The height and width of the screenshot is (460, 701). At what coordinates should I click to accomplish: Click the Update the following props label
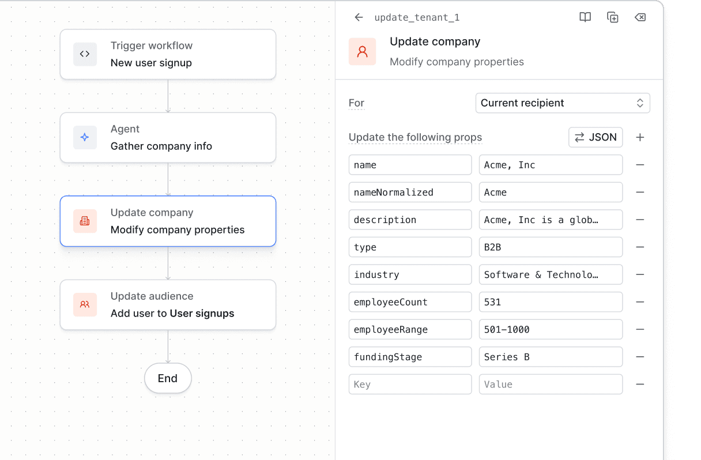coord(415,137)
